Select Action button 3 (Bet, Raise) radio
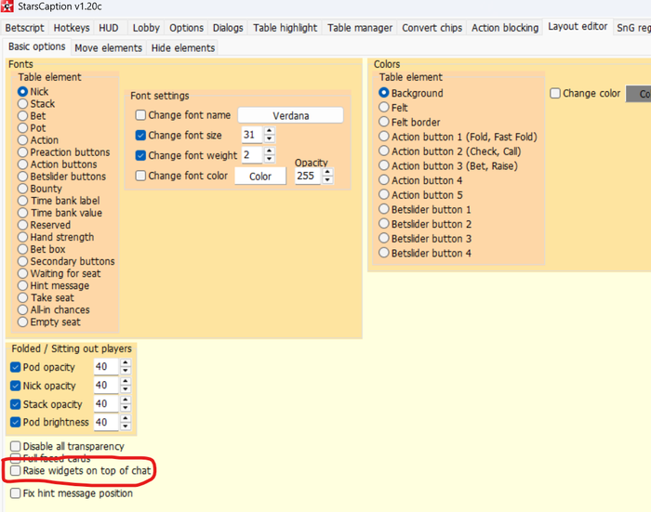 tap(384, 165)
